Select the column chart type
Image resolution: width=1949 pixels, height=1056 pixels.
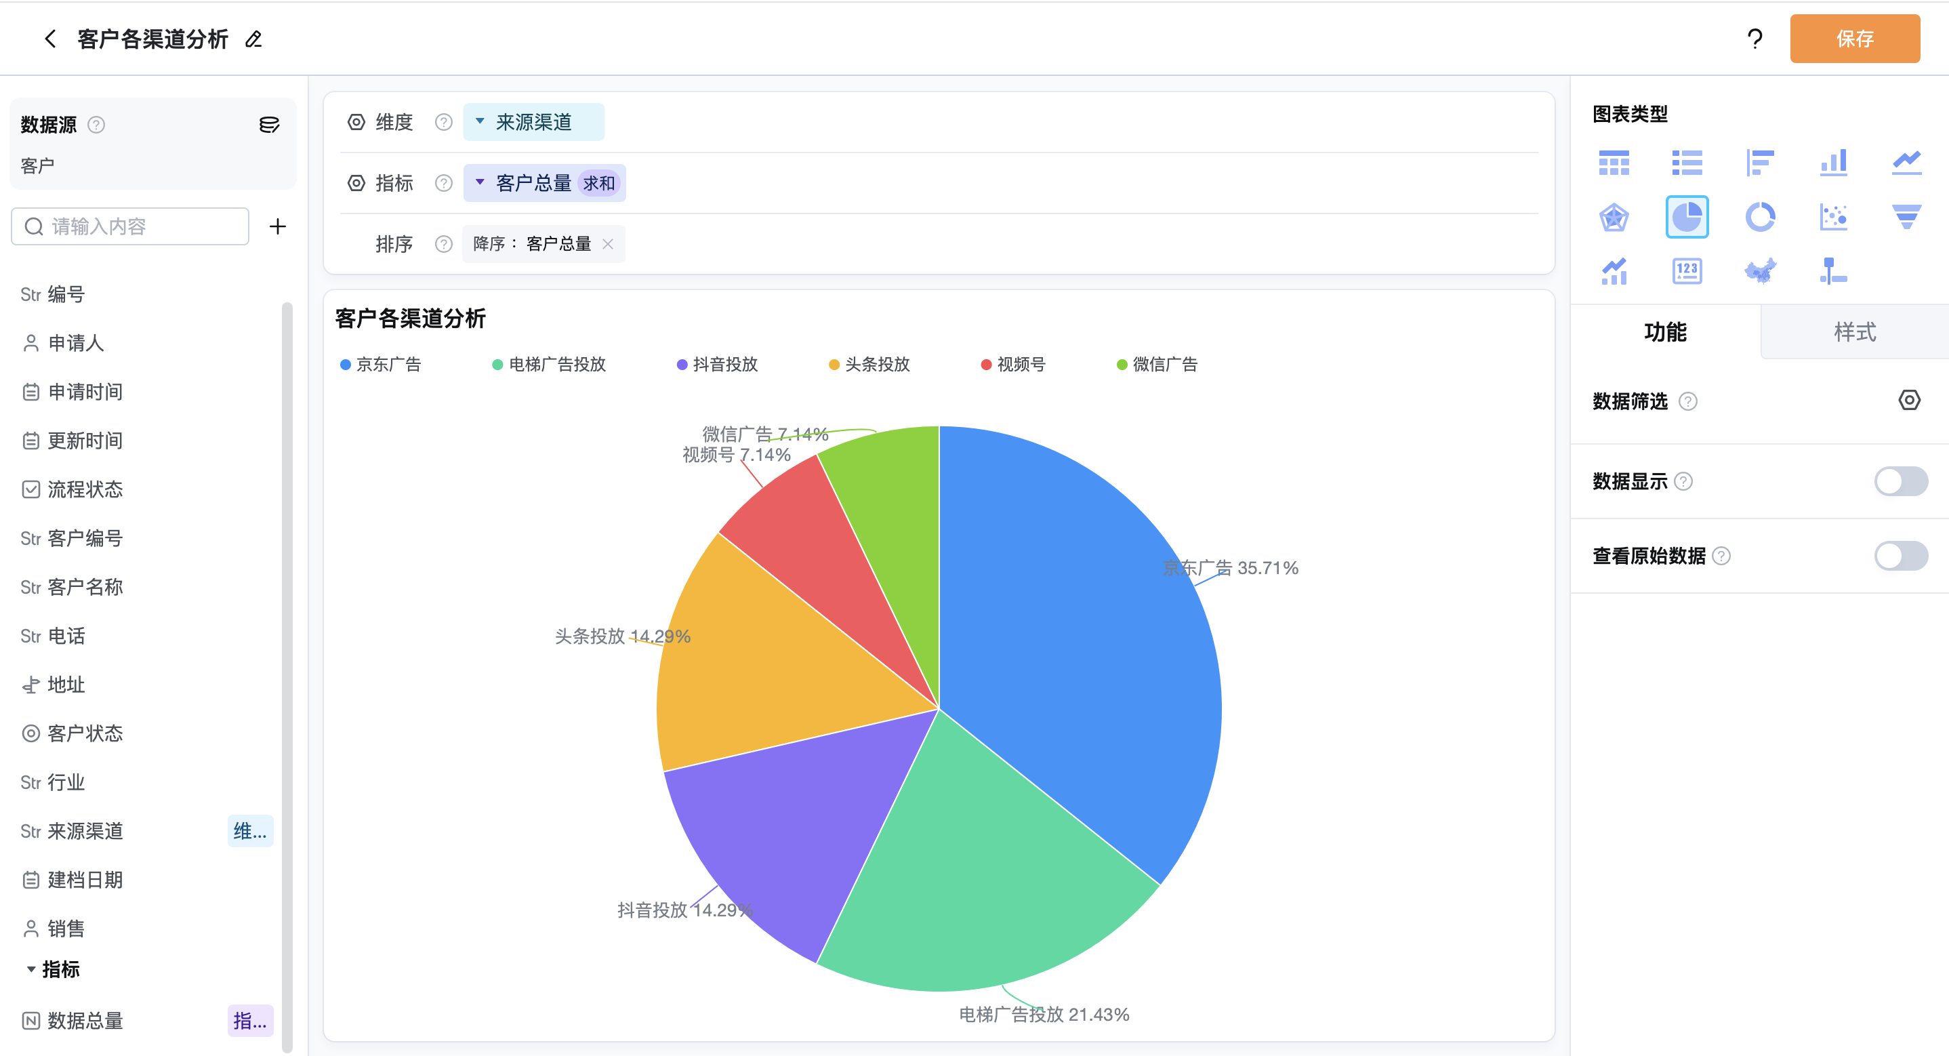click(x=1833, y=162)
